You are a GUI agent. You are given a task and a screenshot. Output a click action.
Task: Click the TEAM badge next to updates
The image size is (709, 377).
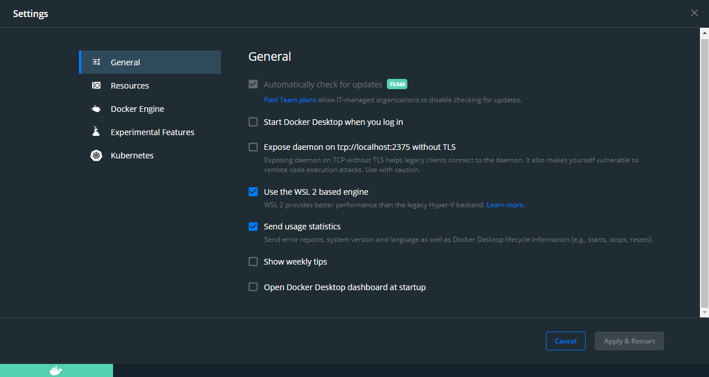tap(397, 85)
